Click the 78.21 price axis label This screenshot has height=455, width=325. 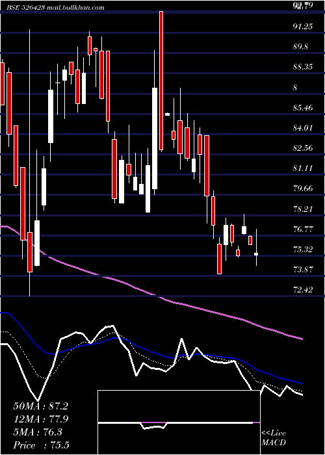click(x=304, y=209)
